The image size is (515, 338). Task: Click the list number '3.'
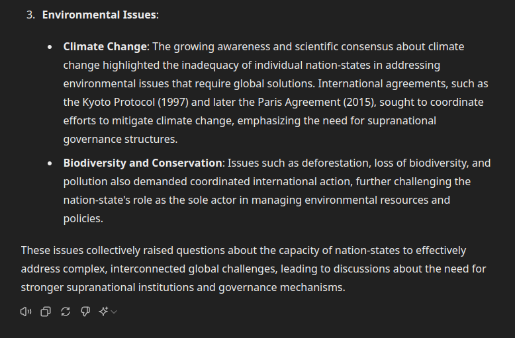click(x=30, y=15)
